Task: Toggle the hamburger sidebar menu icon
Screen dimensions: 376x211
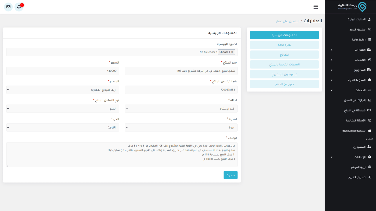Action: pyautogui.click(x=316, y=7)
